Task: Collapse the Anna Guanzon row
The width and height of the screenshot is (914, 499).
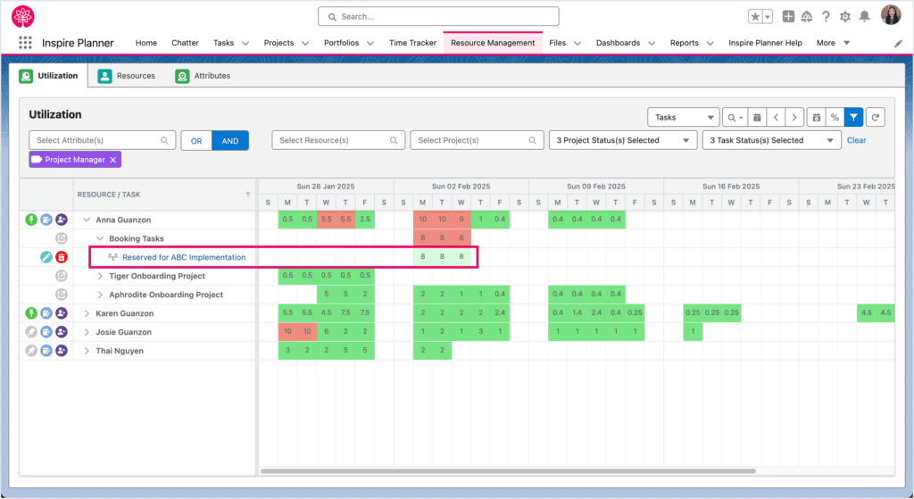Action: [87, 220]
